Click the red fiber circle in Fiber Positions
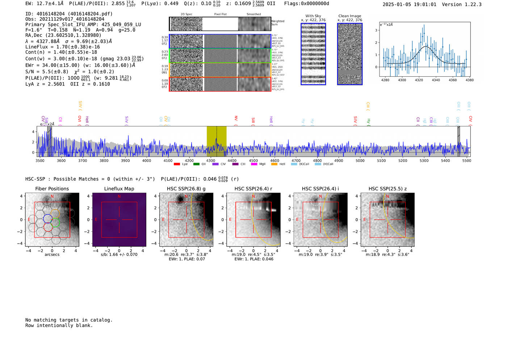507x345 pixels. coord(48,227)
